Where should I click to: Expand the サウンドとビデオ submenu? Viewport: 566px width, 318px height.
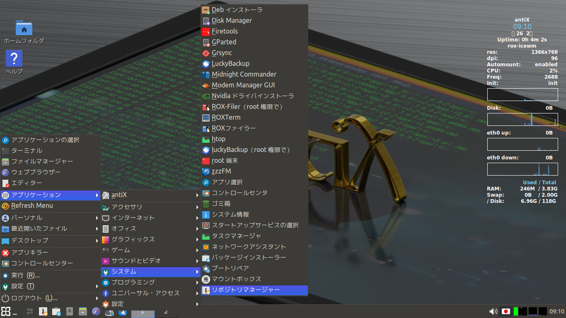point(151,261)
